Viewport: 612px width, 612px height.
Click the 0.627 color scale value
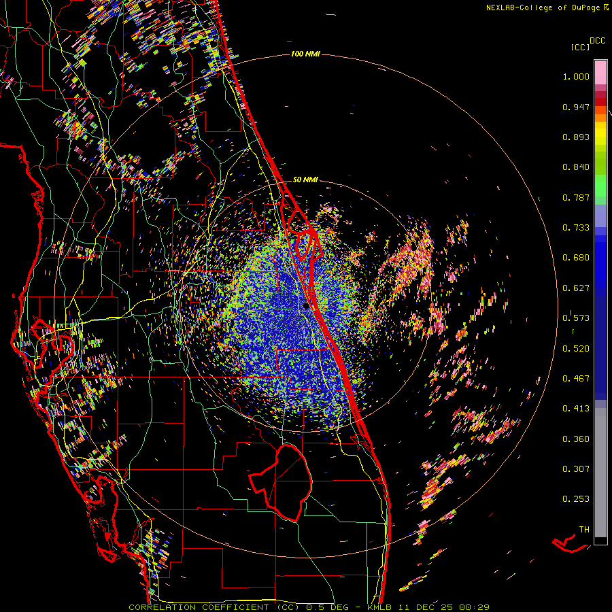pyautogui.click(x=576, y=288)
